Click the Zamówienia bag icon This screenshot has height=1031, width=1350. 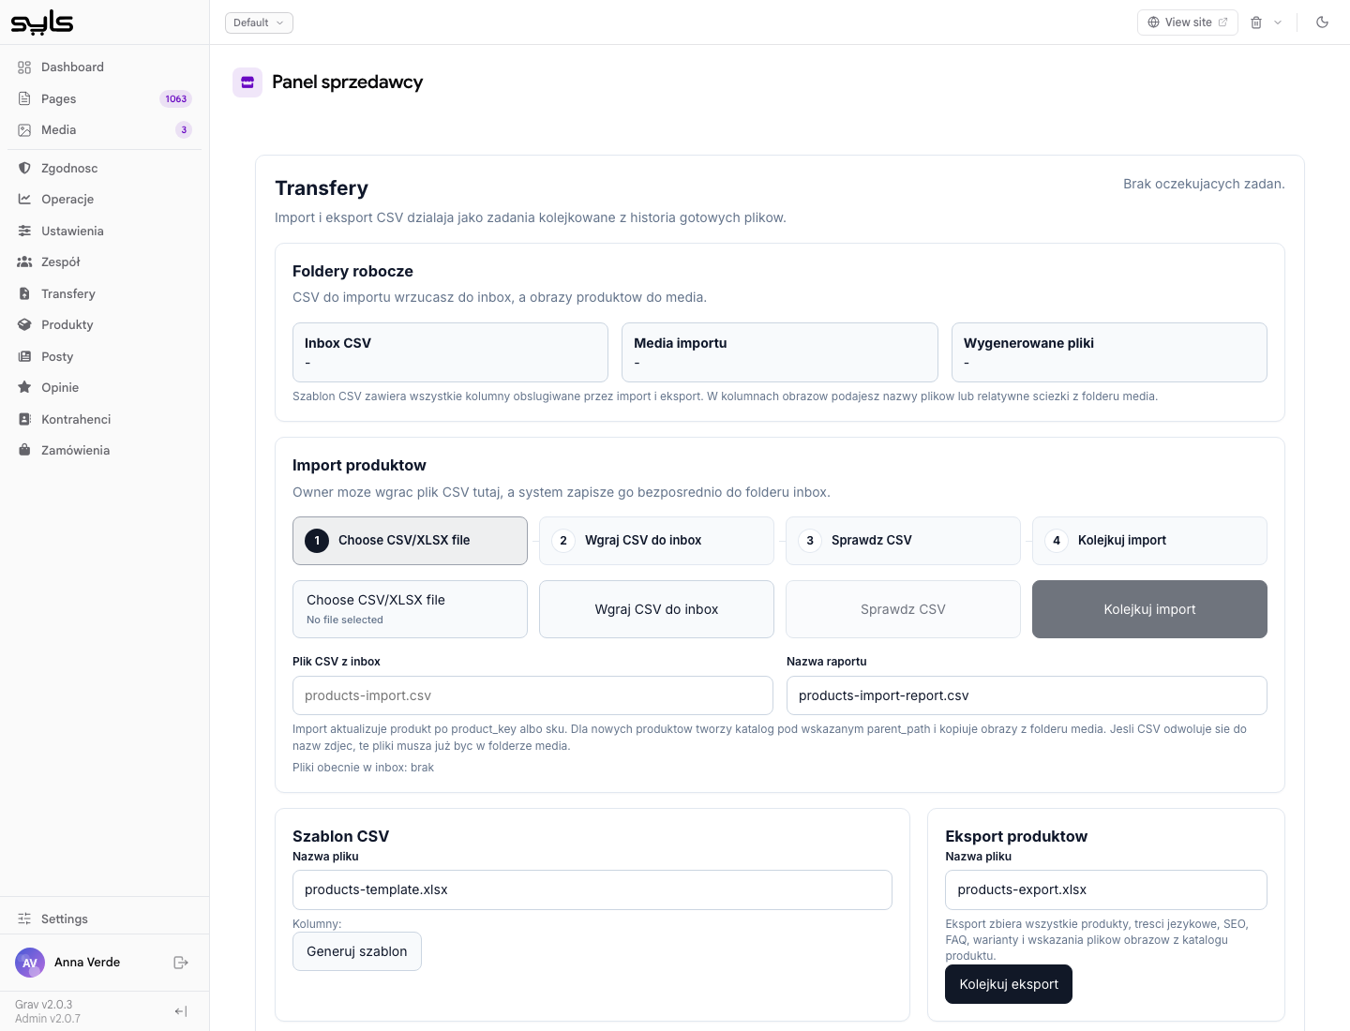tap(24, 451)
